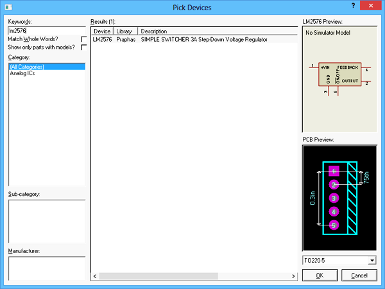Open the help question mark button
The width and height of the screenshot is (385, 289).
pos(353,5)
